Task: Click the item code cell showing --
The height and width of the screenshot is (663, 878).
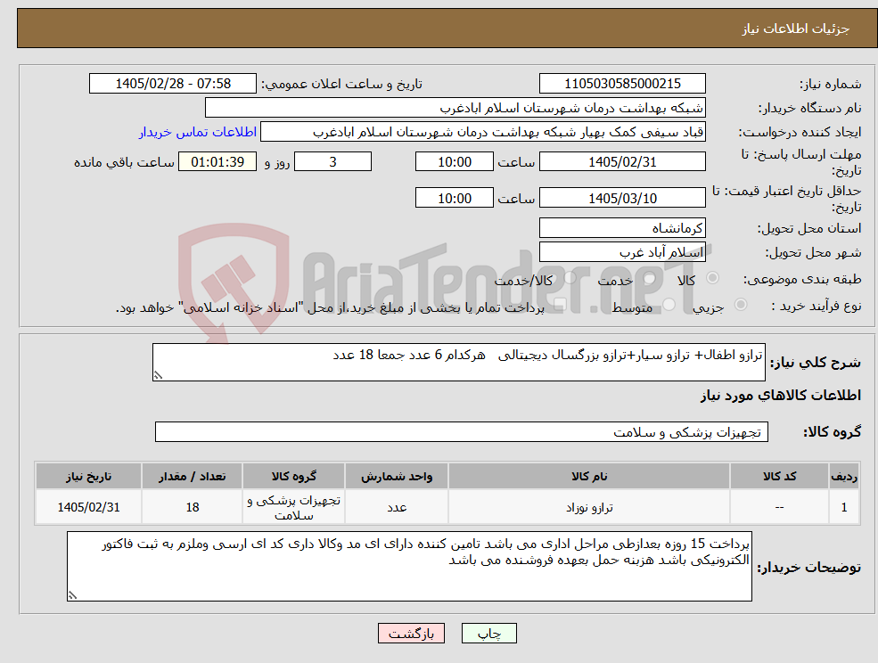Action: point(779,507)
